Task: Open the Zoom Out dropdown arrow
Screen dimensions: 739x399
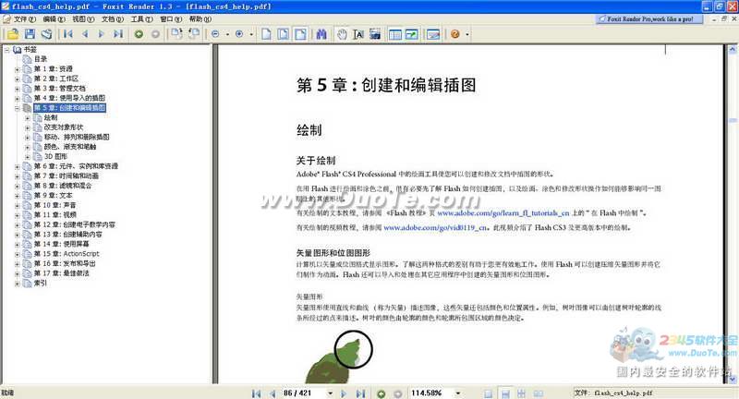Action: coord(227,34)
